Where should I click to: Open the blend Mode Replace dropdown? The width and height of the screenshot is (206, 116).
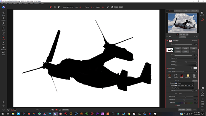(x=184, y=88)
